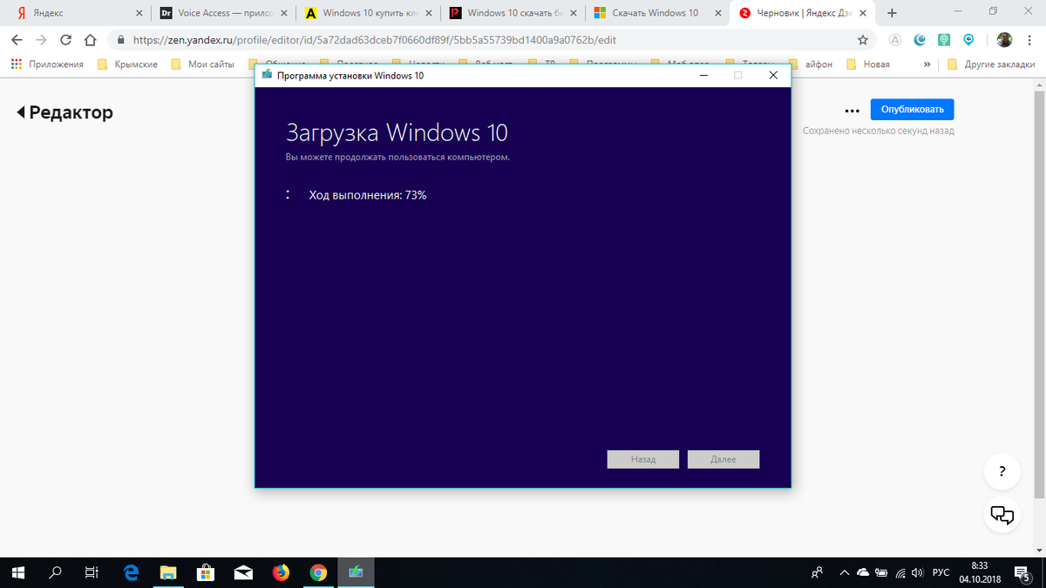Open the Крымские bookmarks folder

point(127,64)
